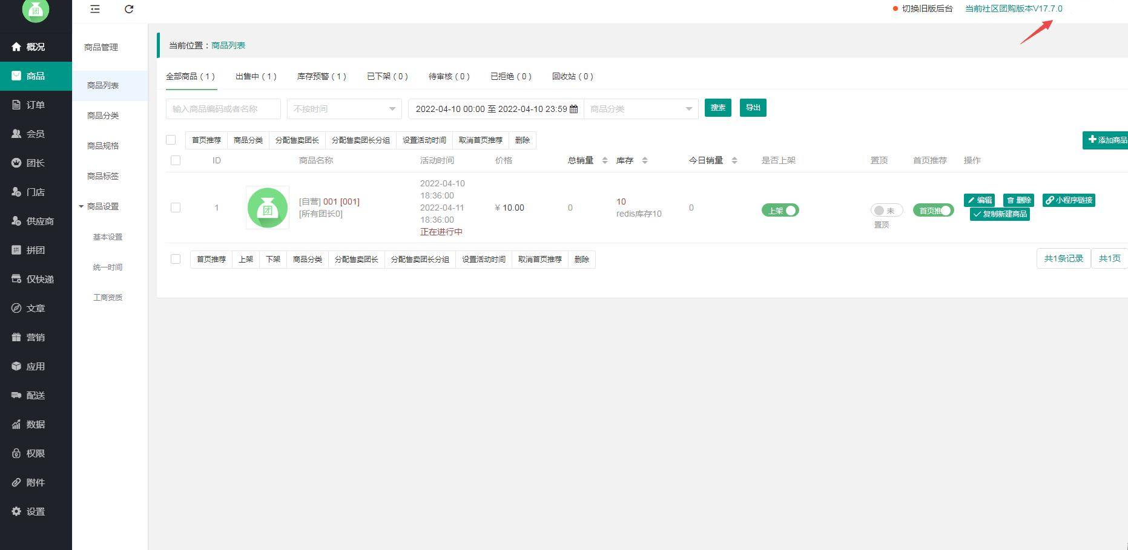Sort by 库存 column arrows

click(x=645, y=160)
